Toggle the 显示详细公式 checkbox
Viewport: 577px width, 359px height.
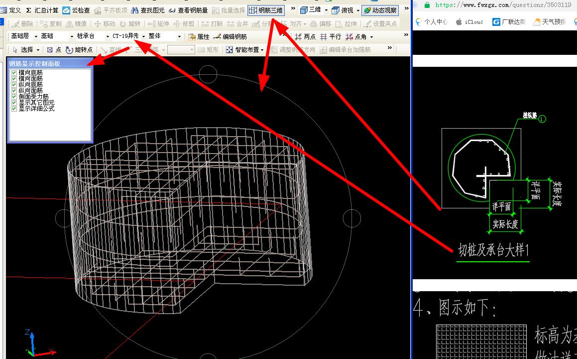[14, 108]
